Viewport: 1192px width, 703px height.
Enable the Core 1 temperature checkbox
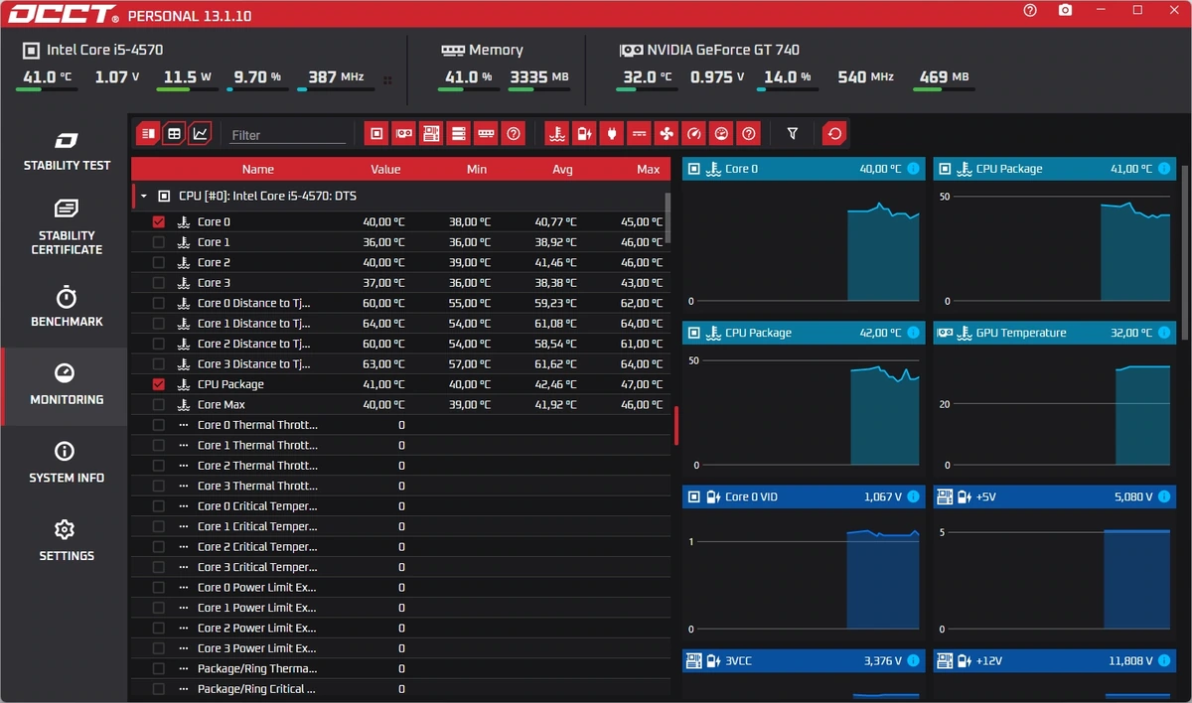point(159,242)
